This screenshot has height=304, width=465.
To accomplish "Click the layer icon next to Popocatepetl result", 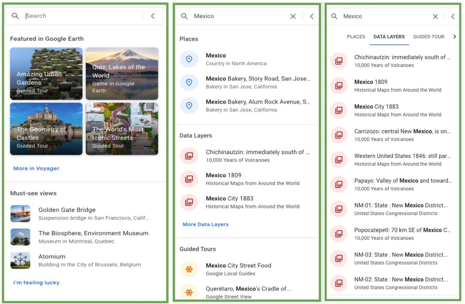I will click(x=339, y=234).
